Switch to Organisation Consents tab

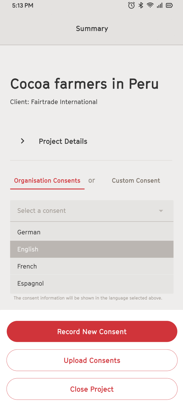pos(47,181)
